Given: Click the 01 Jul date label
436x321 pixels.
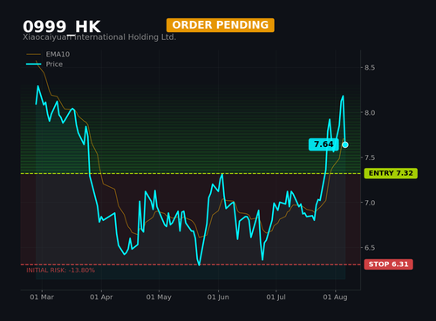Looking at the screenshot, I should [x=276, y=298].
